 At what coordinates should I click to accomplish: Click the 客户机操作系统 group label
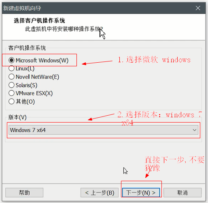point(27,48)
